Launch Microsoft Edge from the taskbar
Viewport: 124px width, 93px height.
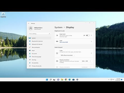(70, 80)
